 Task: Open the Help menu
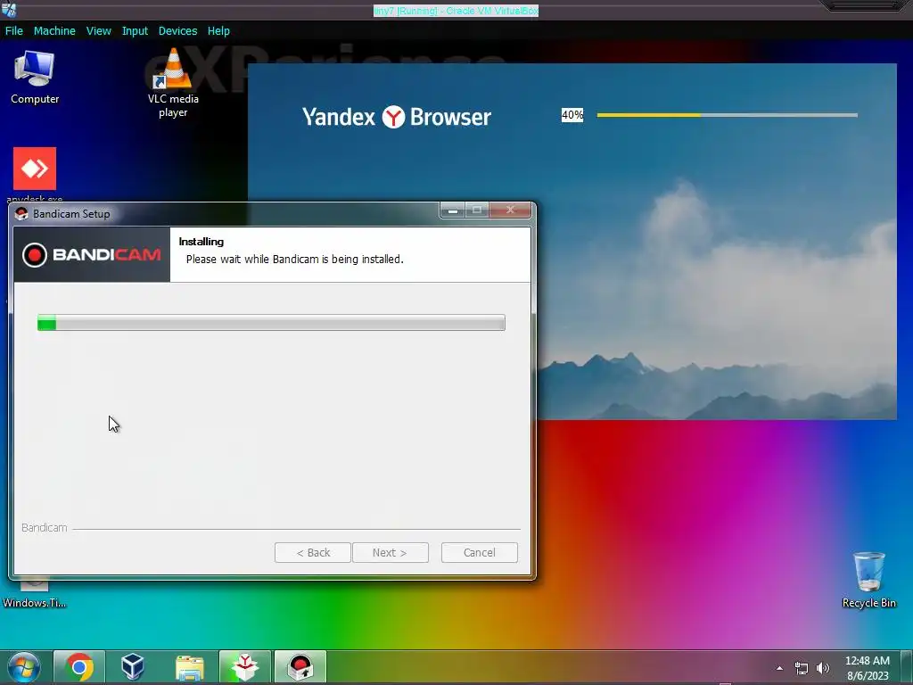pyautogui.click(x=218, y=31)
